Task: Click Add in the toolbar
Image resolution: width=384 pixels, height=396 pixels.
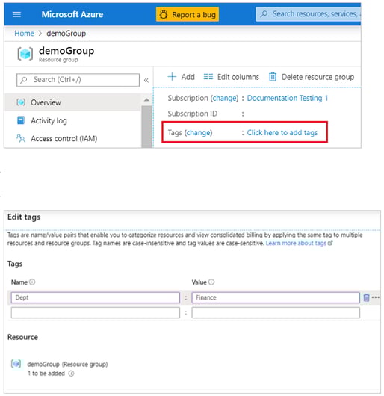Action: point(182,77)
